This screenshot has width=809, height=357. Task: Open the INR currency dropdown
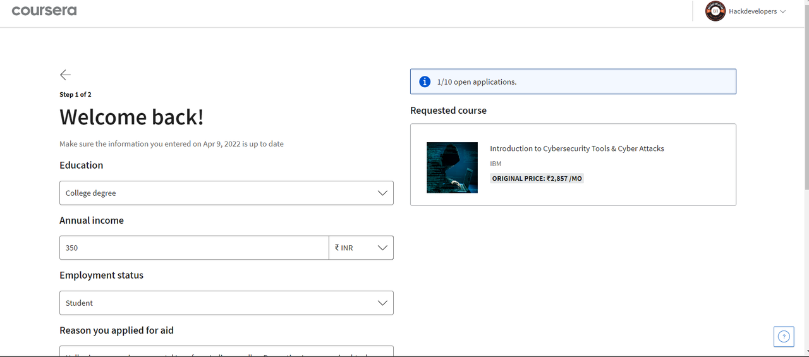tap(361, 248)
